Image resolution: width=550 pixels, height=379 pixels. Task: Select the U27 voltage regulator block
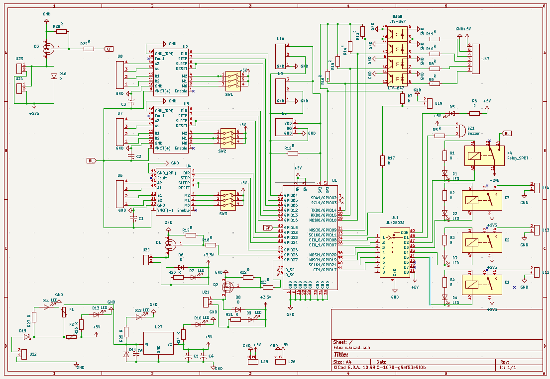click(159, 343)
